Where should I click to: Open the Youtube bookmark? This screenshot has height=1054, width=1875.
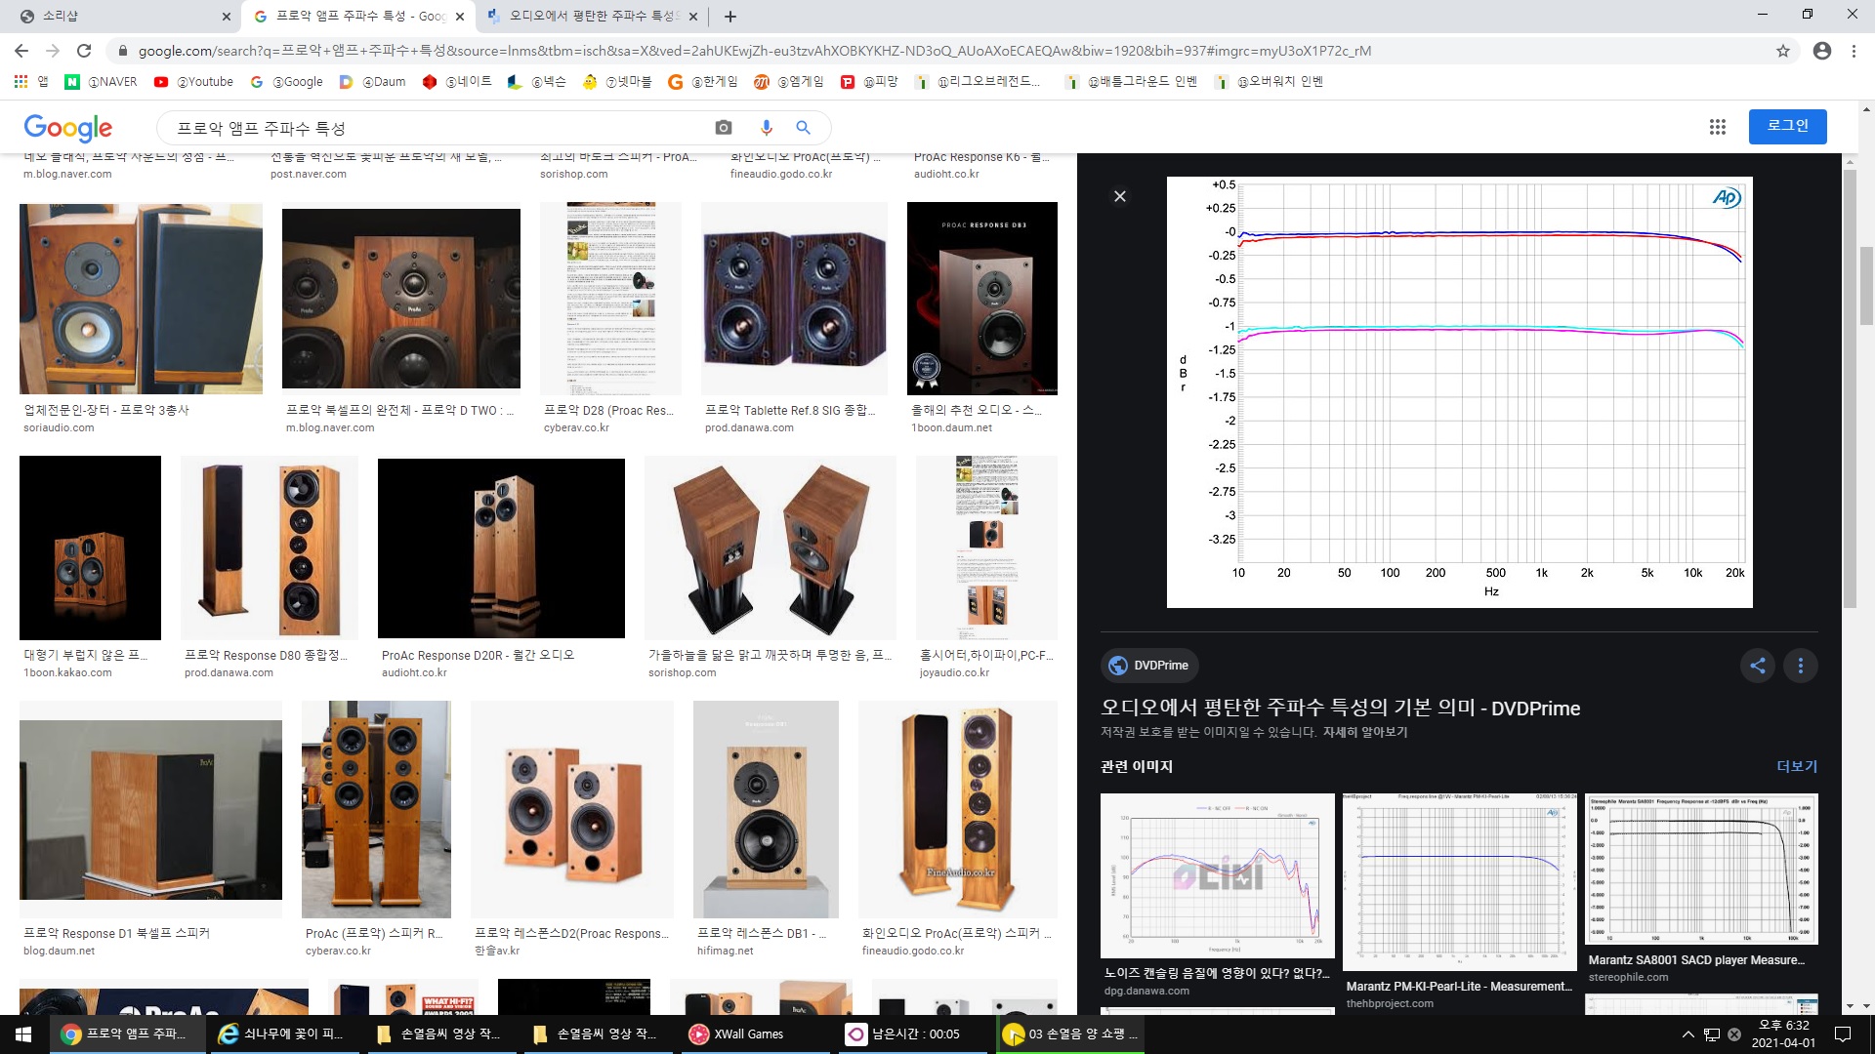(x=193, y=82)
